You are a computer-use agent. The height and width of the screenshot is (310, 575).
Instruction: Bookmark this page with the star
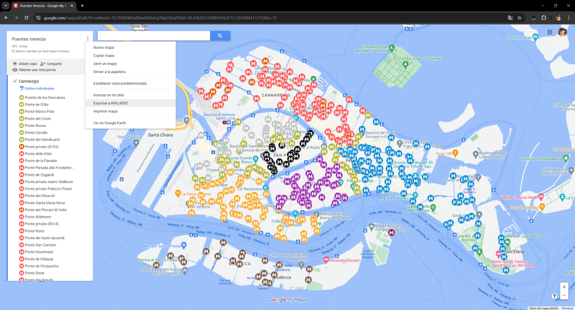[519, 17]
